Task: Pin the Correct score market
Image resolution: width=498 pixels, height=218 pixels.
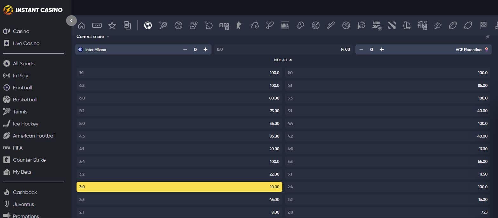Action: [488, 37]
